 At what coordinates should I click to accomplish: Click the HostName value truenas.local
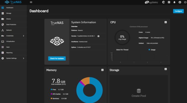point(83,42)
